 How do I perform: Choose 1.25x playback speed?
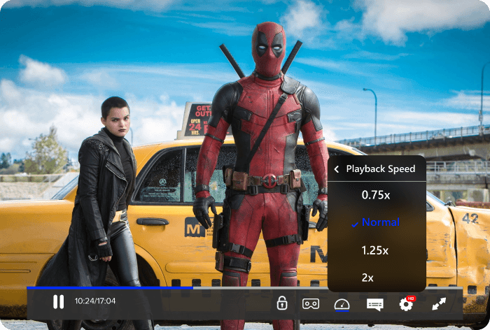375,250
